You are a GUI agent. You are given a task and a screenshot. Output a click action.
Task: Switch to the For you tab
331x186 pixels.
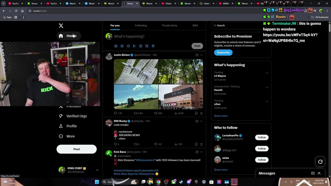pyautogui.click(x=115, y=25)
